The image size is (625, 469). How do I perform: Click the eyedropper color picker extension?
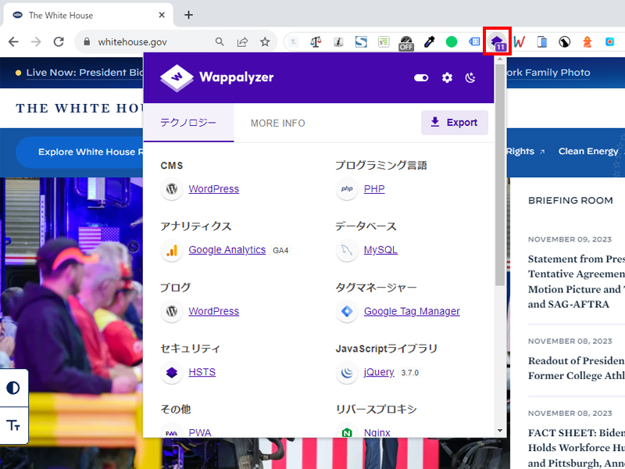[429, 41]
